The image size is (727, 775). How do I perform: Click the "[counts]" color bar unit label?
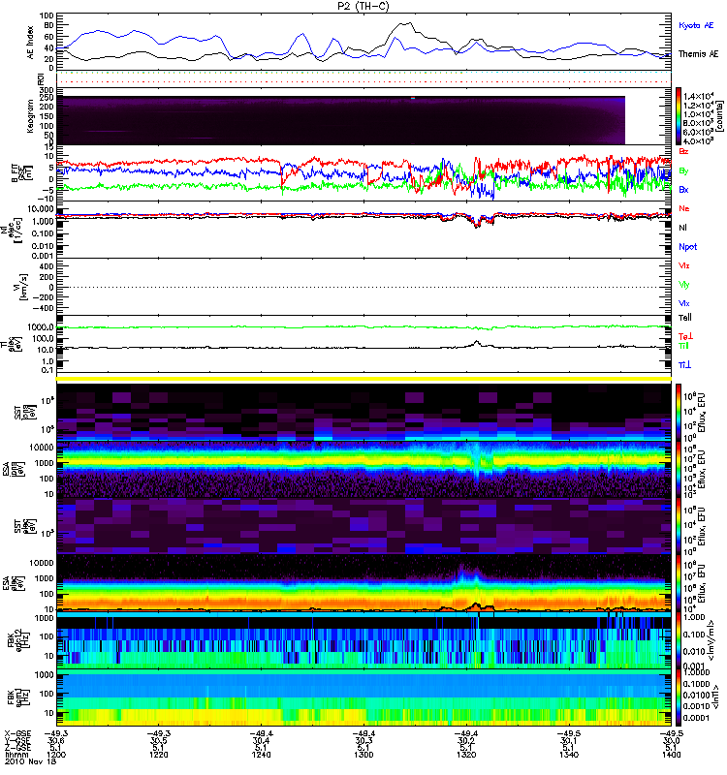tap(719, 117)
